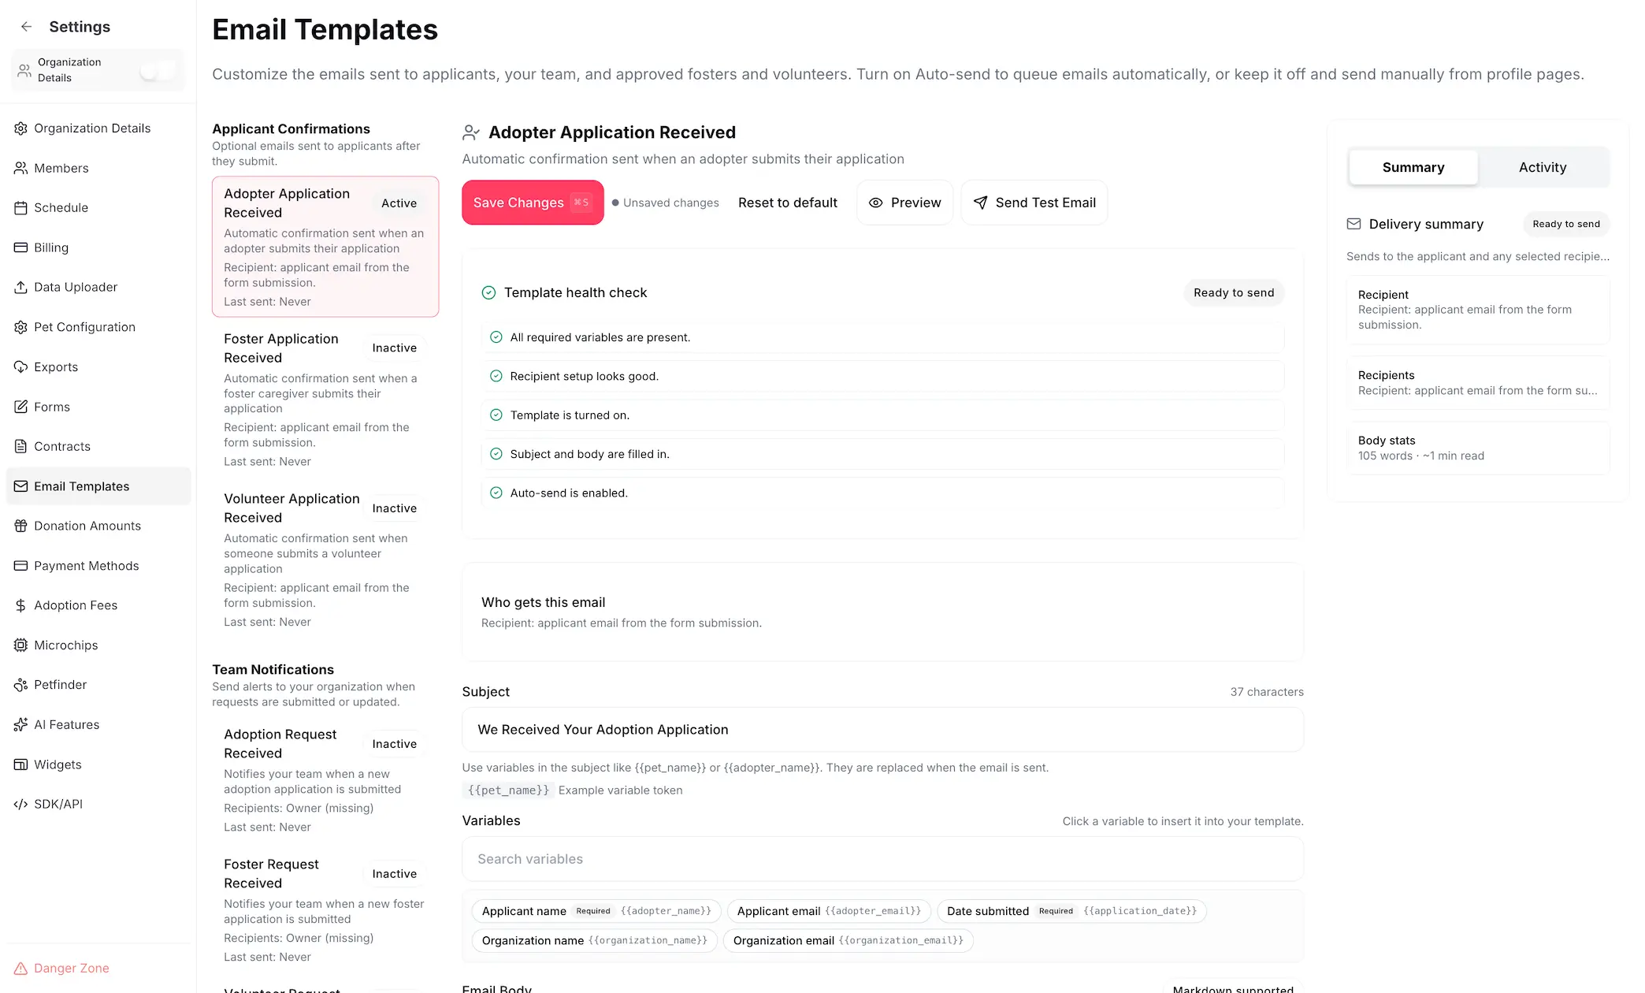Image resolution: width=1645 pixels, height=993 pixels.
Task: Click Send Test Email
Action: pos(1034,203)
